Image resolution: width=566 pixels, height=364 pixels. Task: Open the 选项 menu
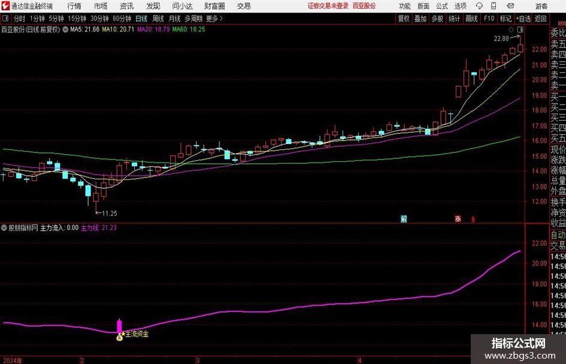click(460, 6)
